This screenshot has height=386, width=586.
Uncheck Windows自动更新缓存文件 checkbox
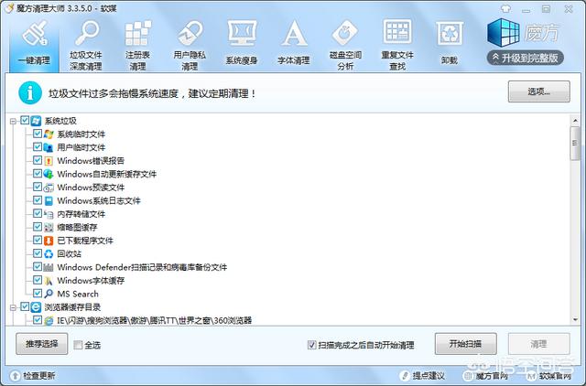click(x=37, y=173)
